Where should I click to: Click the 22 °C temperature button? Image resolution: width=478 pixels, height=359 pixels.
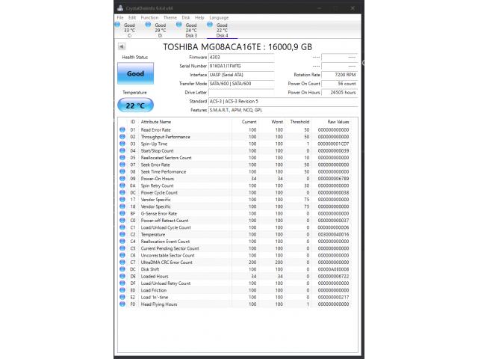coord(135,105)
